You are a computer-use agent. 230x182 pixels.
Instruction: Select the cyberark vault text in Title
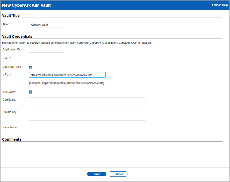click(39, 25)
